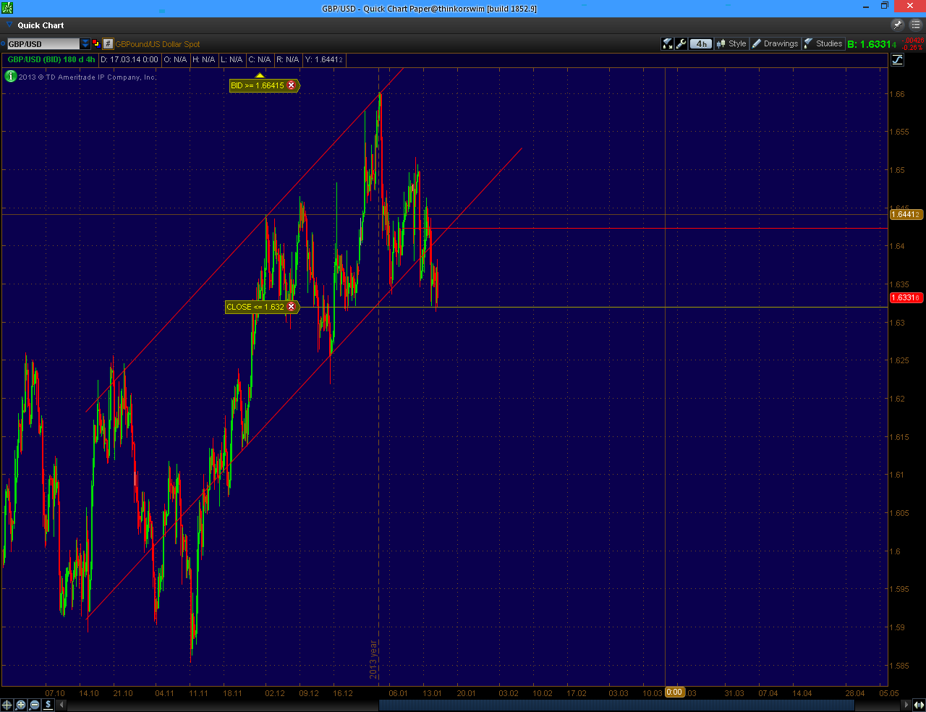Open the colored-squares link selector icon
Screen dimensions: 926x712
pos(96,44)
